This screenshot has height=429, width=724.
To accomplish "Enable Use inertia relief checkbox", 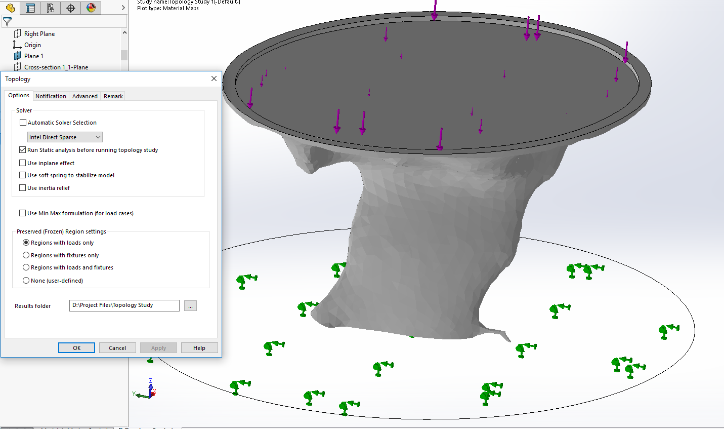I will click(x=22, y=187).
